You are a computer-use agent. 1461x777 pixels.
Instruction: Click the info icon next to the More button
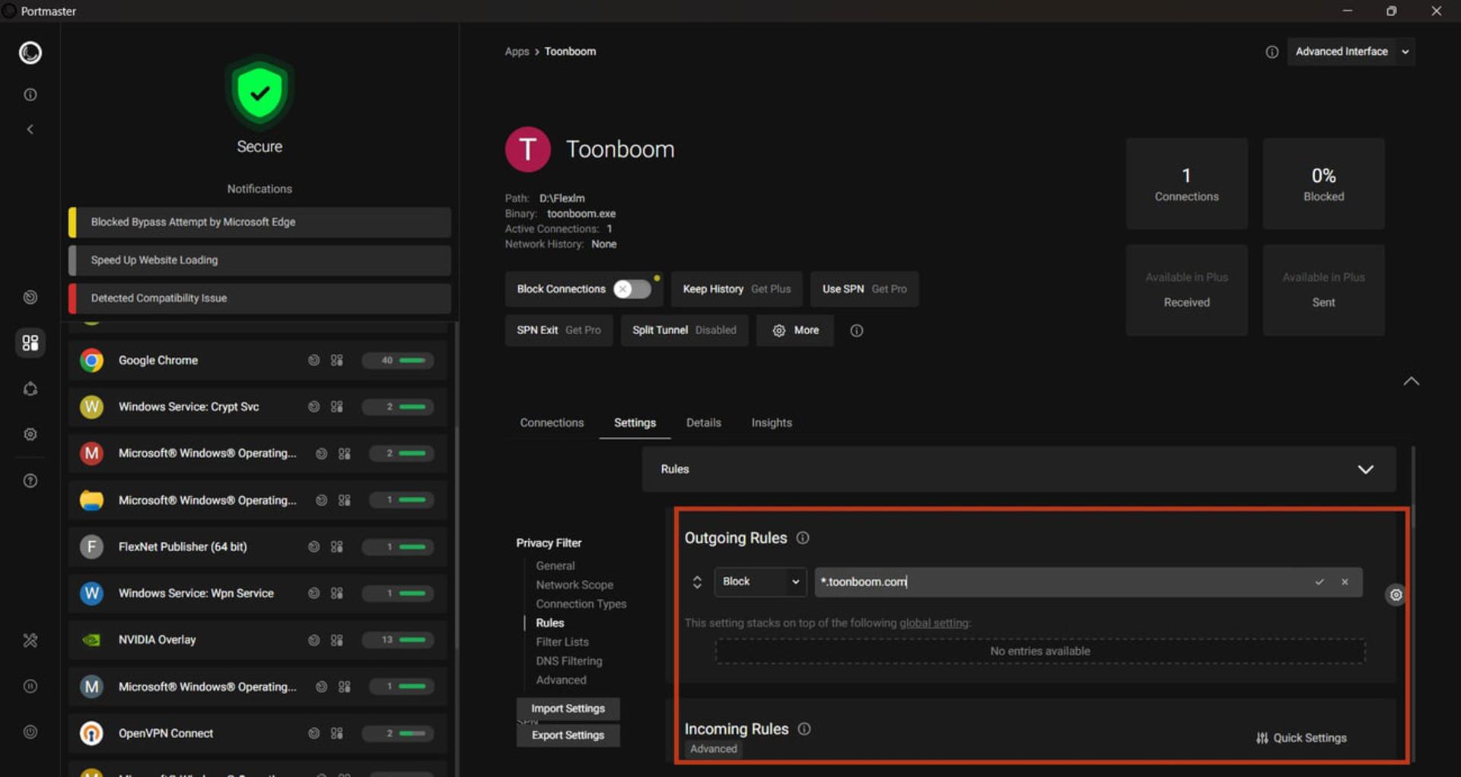[x=856, y=330]
